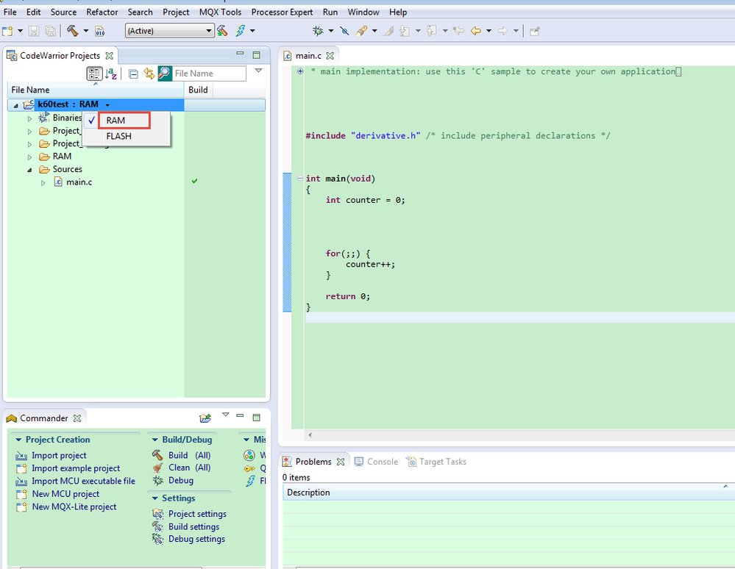
Task: Select the checked RAM build configuration
Action: click(x=116, y=121)
